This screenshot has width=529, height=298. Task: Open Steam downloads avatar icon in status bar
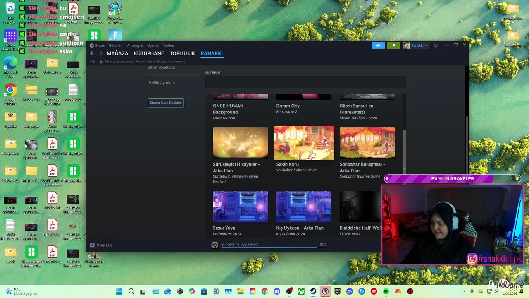(x=214, y=245)
